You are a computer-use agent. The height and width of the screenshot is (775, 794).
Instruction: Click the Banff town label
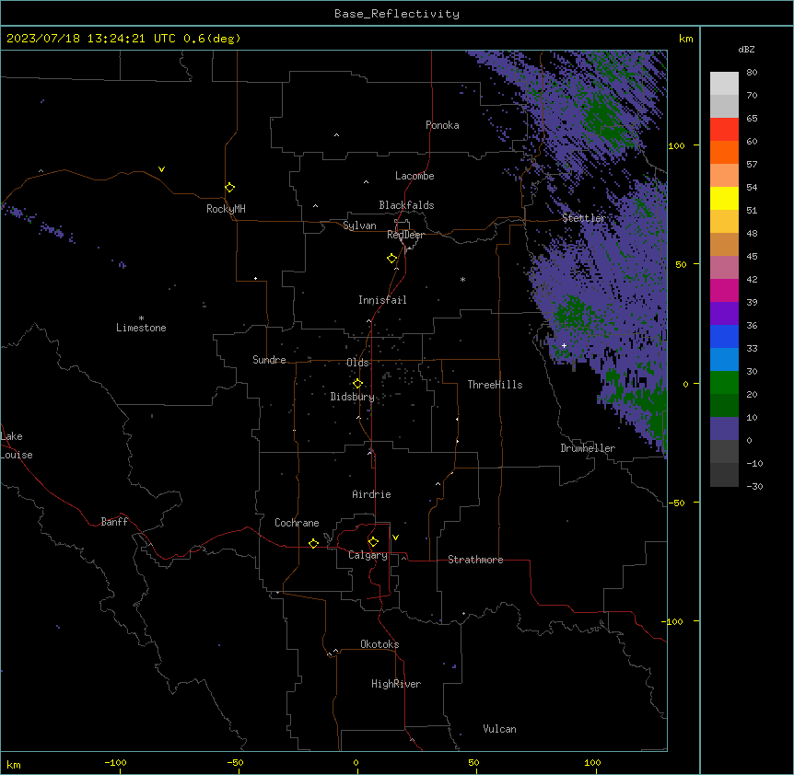click(x=114, y=522)
